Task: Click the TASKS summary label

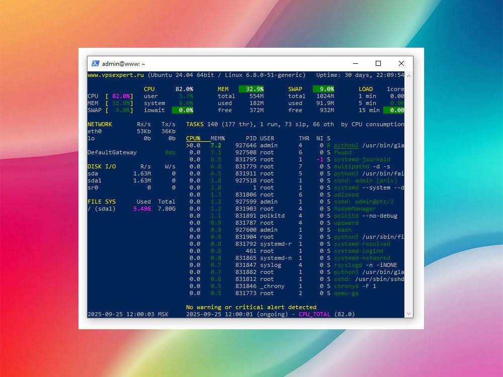Action: click(195, 124)
